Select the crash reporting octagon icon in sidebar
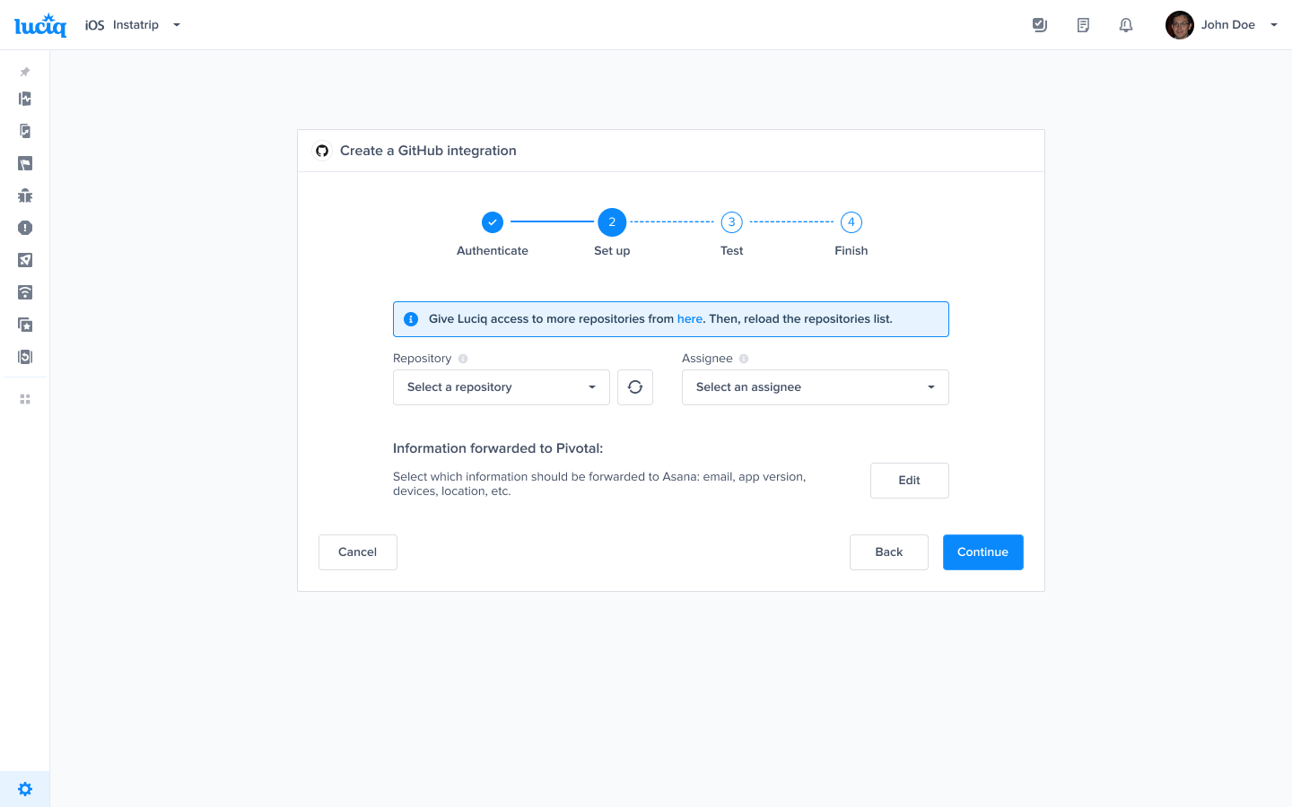This screenshot has height=807, width=1292. coord(24,228)
